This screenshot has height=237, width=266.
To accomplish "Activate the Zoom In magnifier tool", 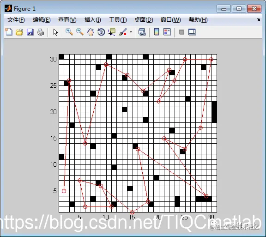I will pos(69,32).
